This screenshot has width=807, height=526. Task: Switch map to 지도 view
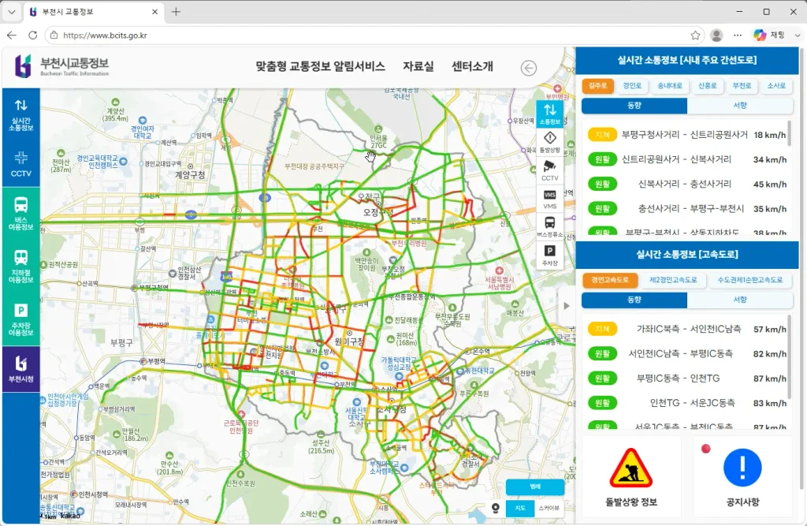click(520, 508)
